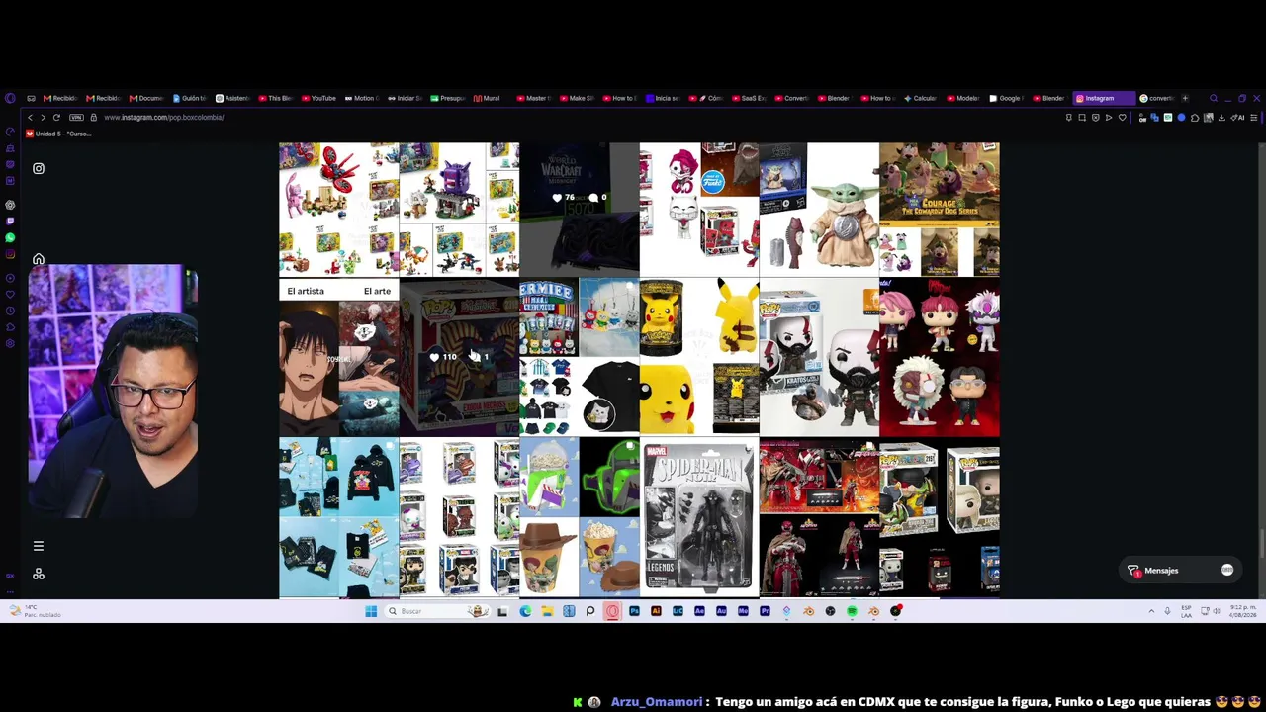This screenshot has height=712, width=1266.
Task: Switch to the Calculadora tab
Action: [x=923, y=98]
